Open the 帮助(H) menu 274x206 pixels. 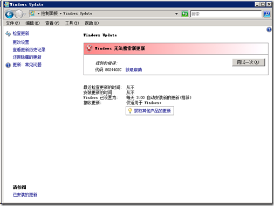click(x=92, y=23)
